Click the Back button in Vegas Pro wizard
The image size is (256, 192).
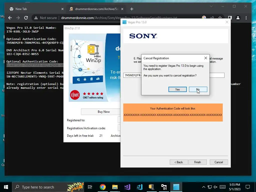pos(179,162)
